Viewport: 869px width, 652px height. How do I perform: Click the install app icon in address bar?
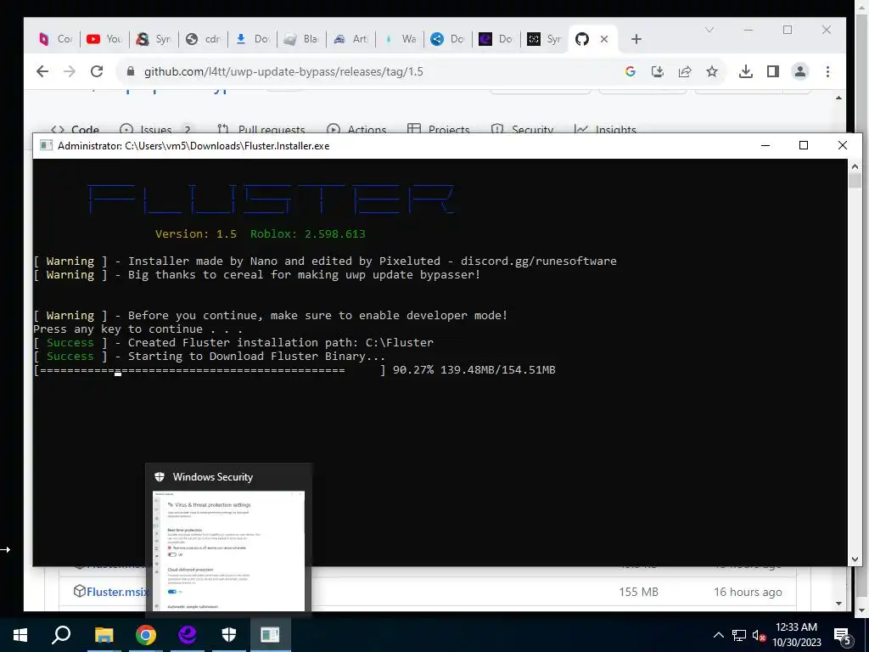point(658,71)
